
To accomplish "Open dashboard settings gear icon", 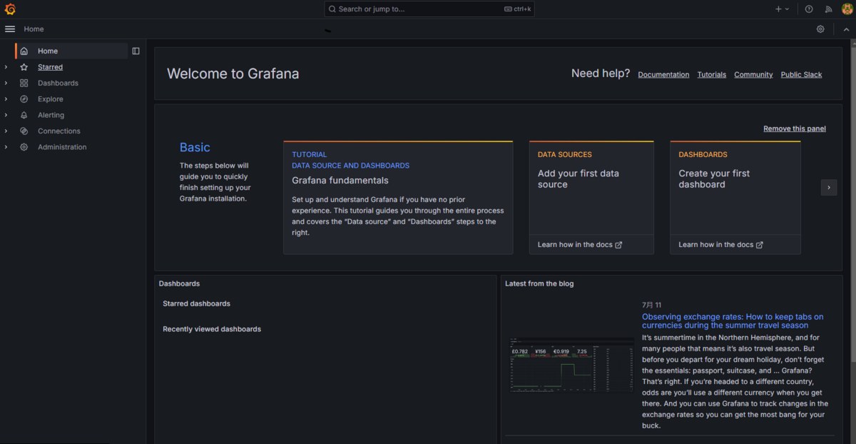I will pyautogui.click(x=820, y=29).
